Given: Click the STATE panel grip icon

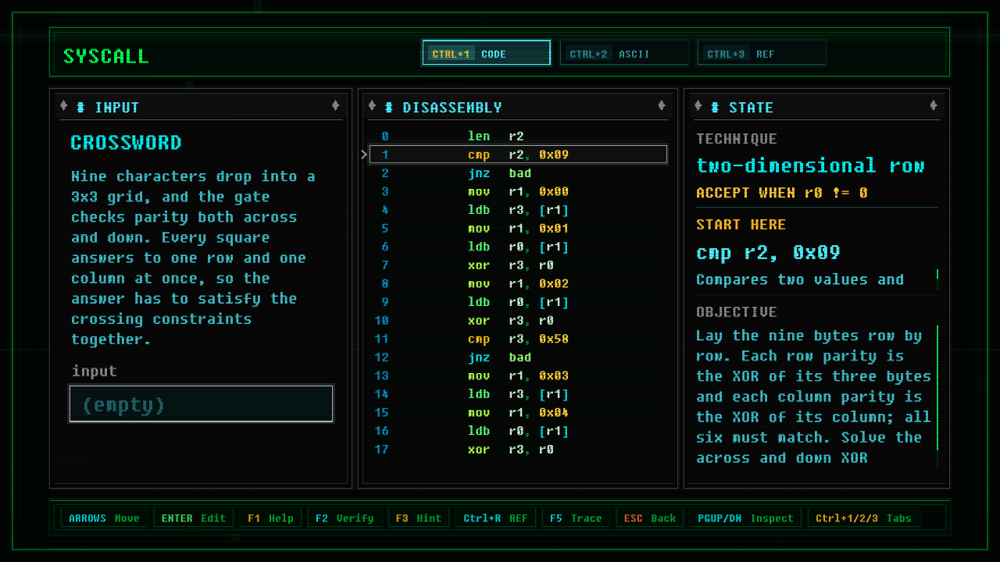Looking at the screenshot, I should point(715,107).
